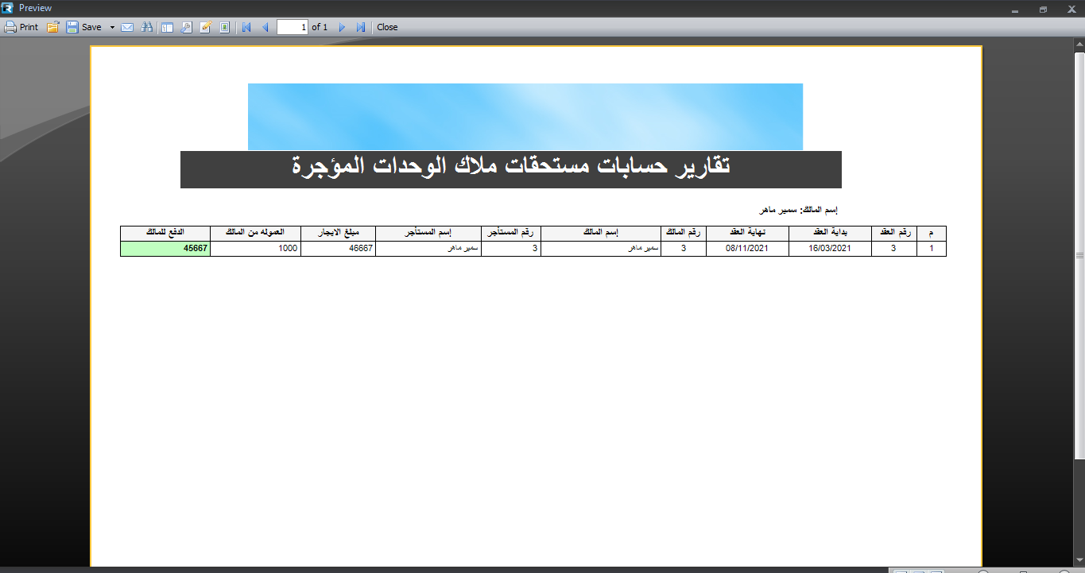Open page settings with the wrench icon

pyautogui.click(x=187, y=27)
